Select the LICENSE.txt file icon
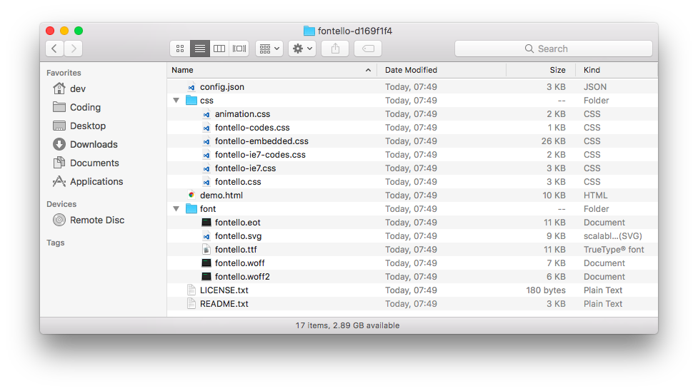698x391 pixels. point(191,290)
